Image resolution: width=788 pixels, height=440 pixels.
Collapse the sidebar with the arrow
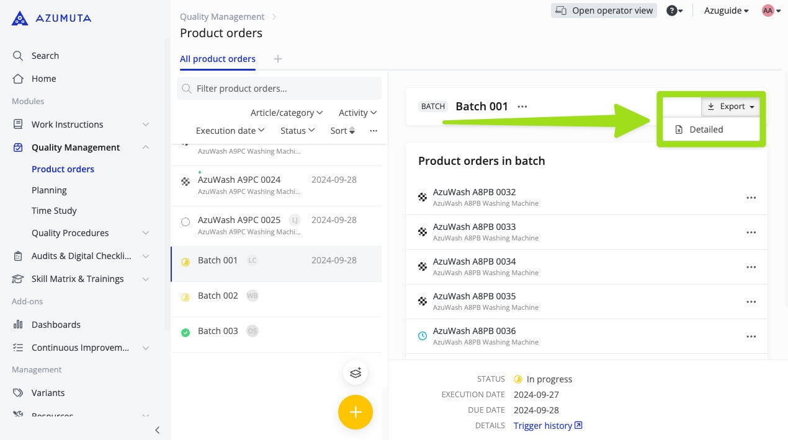pos(157,429)
